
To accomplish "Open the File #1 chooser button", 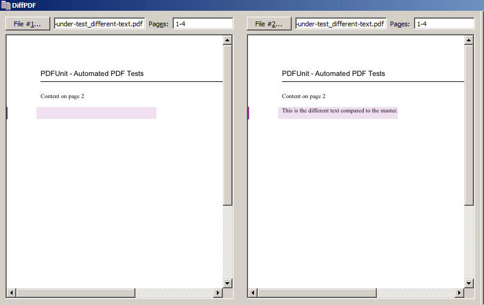I will click(28, 24).
